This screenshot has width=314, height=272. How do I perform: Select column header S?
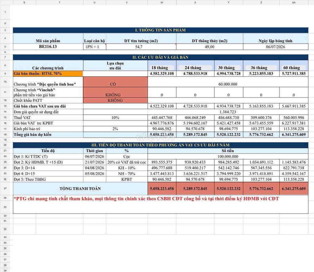point(25,2)
